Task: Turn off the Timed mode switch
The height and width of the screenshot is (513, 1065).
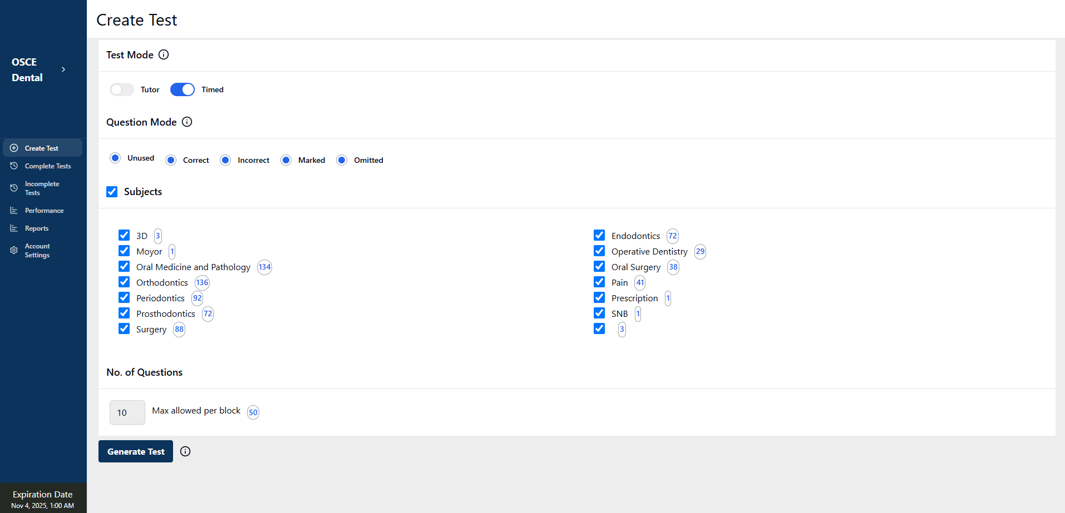Action: (183, 89)
